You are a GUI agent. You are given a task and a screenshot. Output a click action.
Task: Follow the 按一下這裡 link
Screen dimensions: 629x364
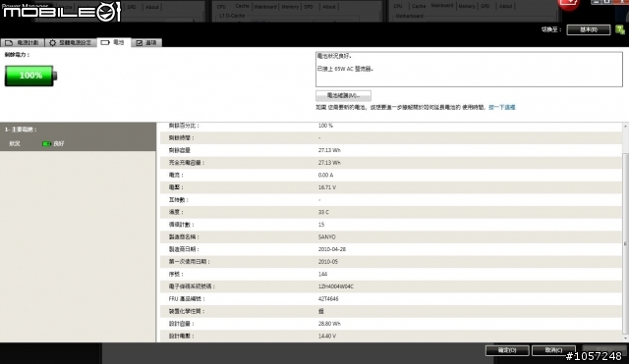[x=502, y=107]
